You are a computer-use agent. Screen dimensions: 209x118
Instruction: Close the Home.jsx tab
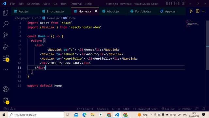[96, 11]
